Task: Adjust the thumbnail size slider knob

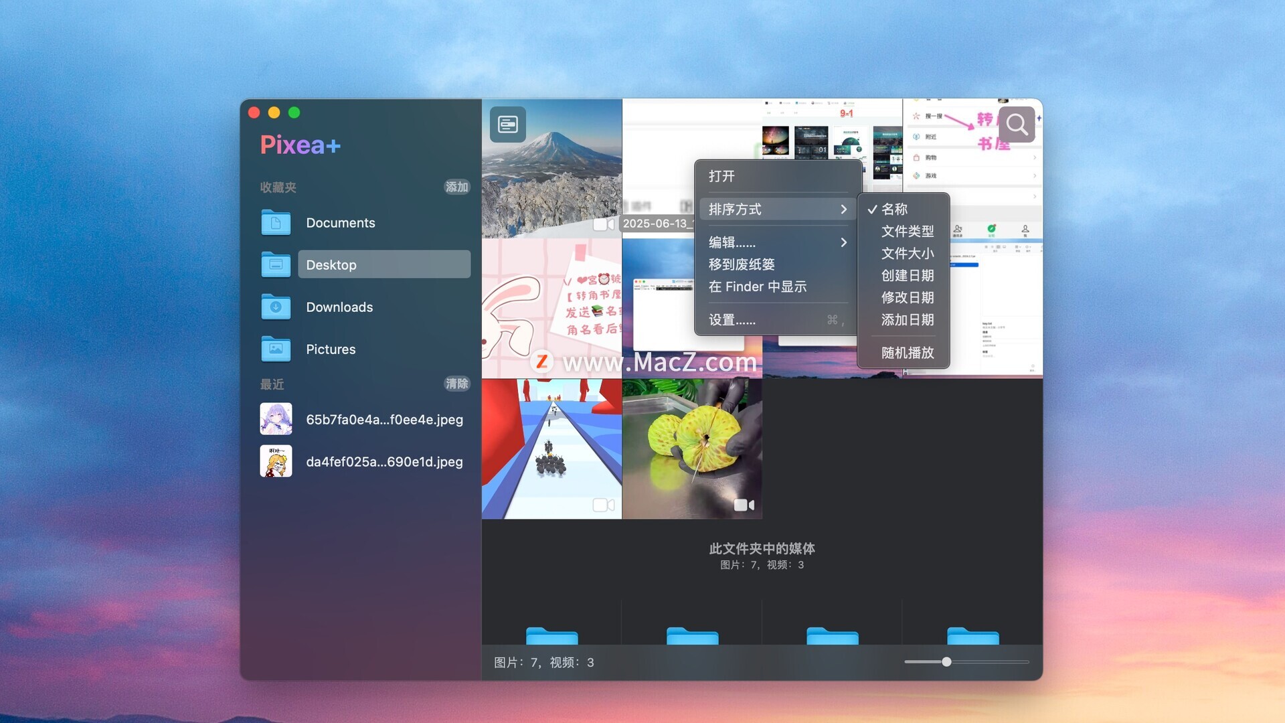Action: tap(946, 662)
